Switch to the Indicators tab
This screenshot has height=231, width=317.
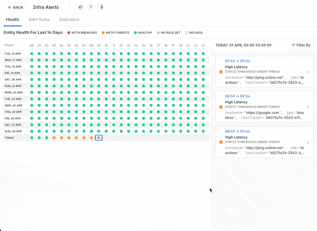69,20
